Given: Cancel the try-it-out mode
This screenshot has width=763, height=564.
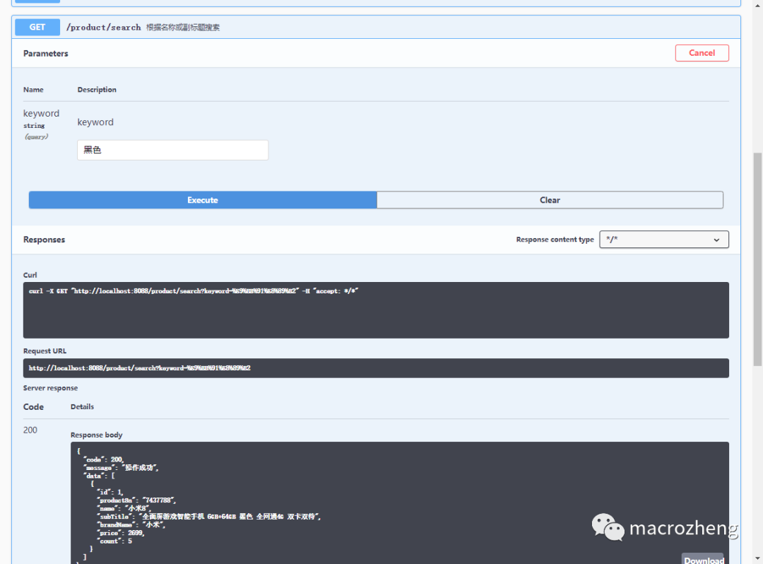Looking at the screenshot, I should [702, 53].
